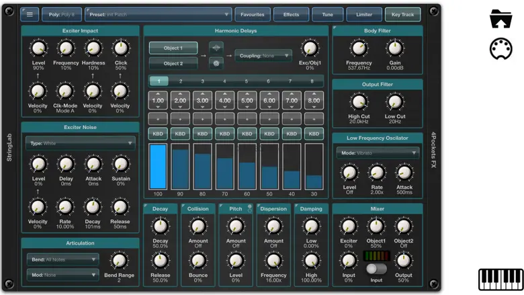524x295 pixels.
Task: Show the piano keyboard icon
Action: (500, 279)
